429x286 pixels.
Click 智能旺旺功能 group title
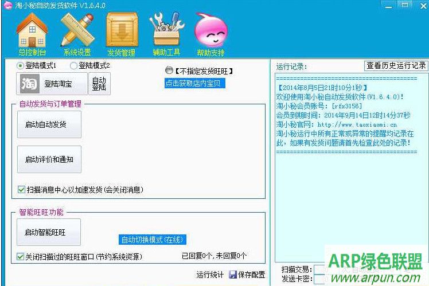[x=41, y=212]
